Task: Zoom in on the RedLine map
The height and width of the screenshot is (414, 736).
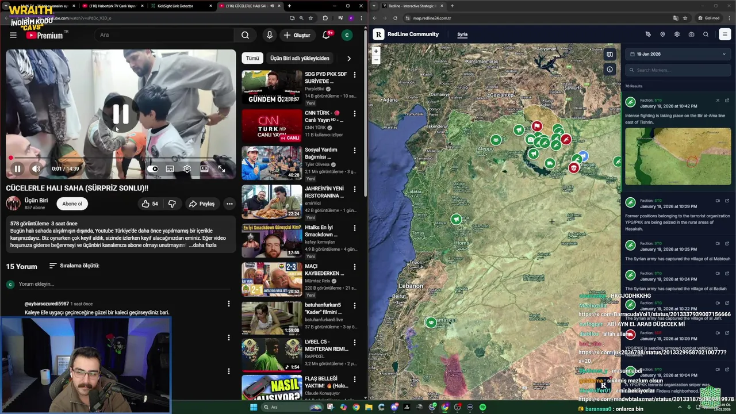Action: coord(376,51)
